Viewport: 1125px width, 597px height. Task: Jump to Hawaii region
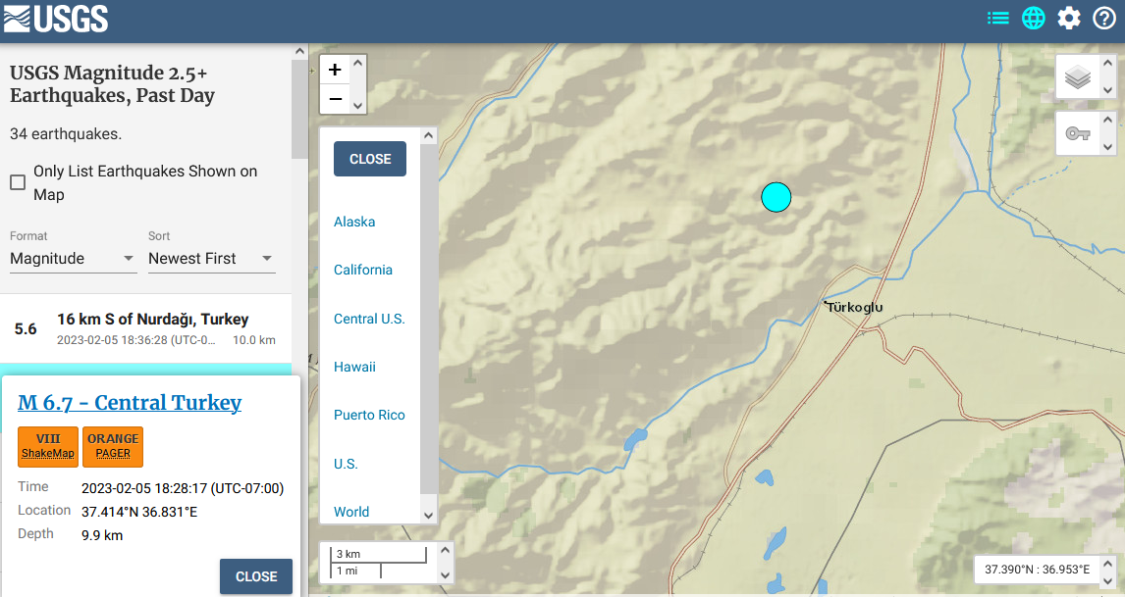(354, 367)
